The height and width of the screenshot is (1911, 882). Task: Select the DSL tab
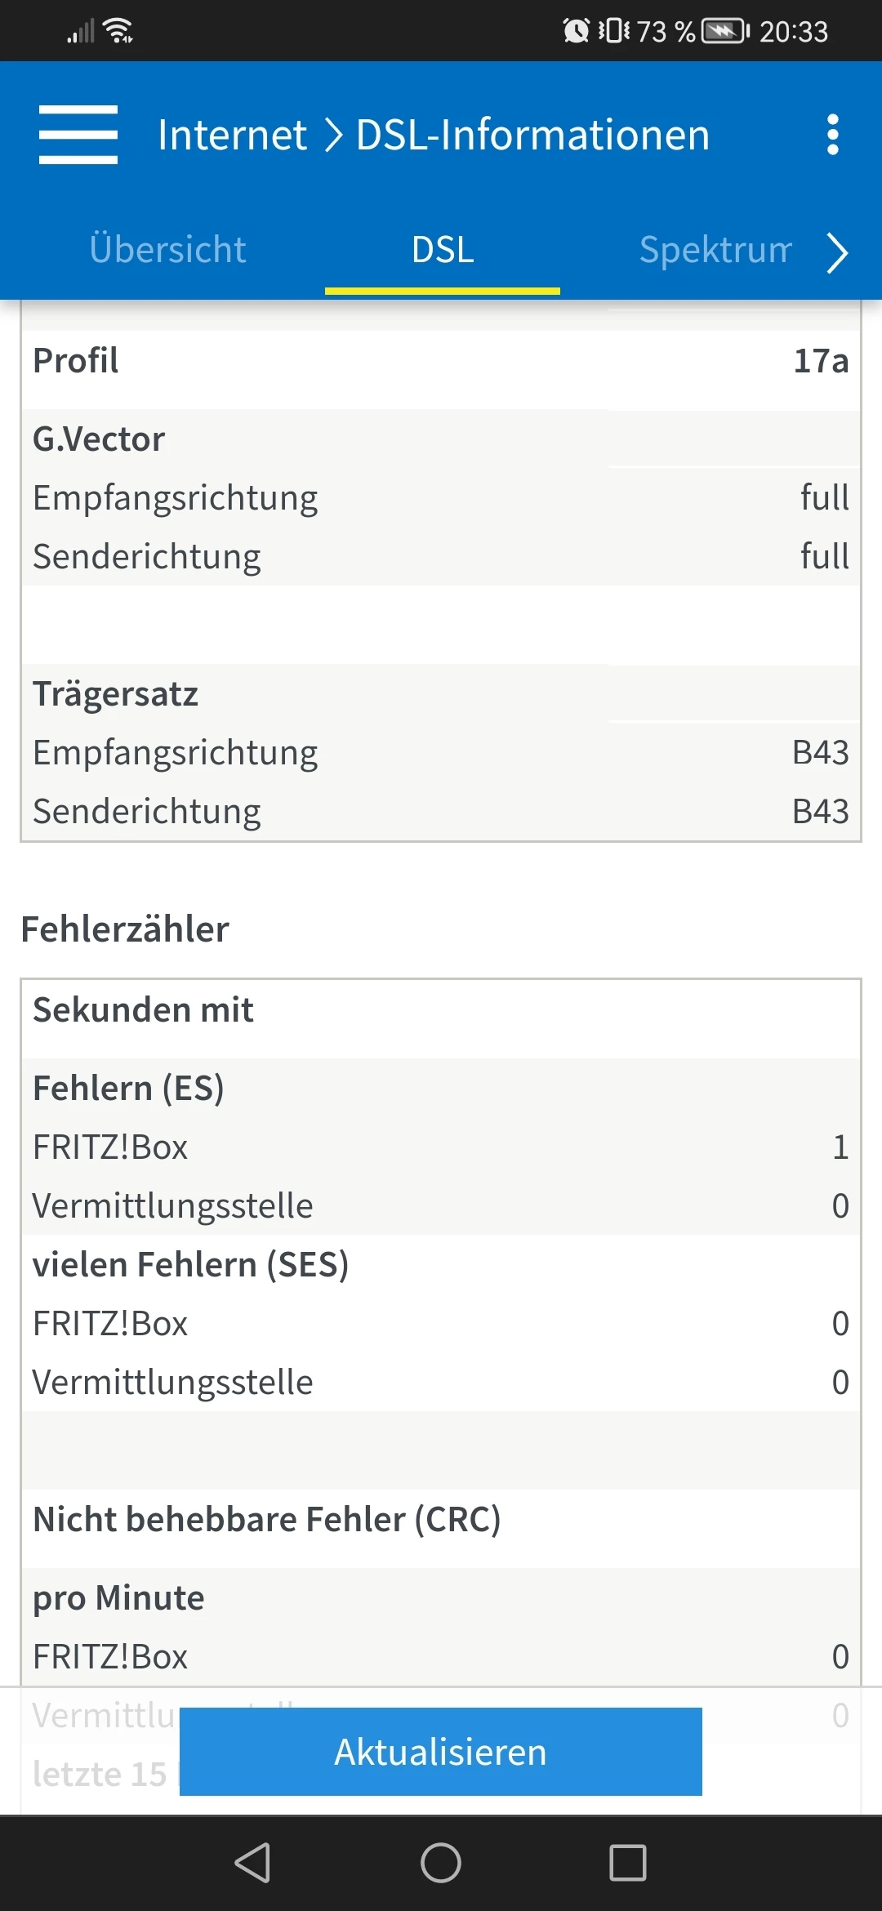(x=443, y=250)
